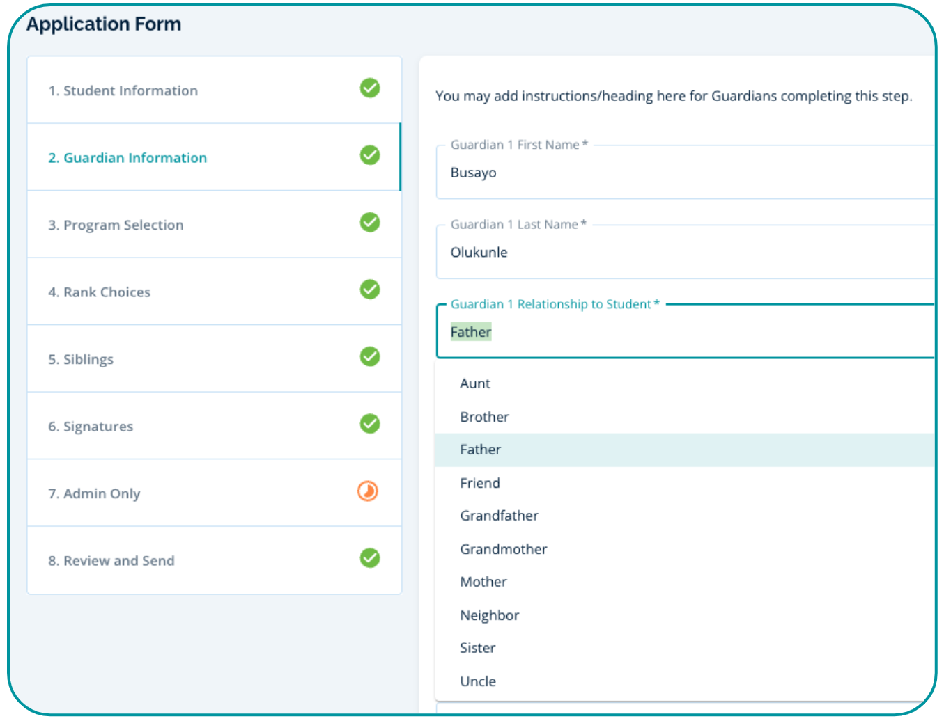This screenshot has height=721, width=944.
Task: Click the green checkmark beside Review and Send
Action: (369, 558)
